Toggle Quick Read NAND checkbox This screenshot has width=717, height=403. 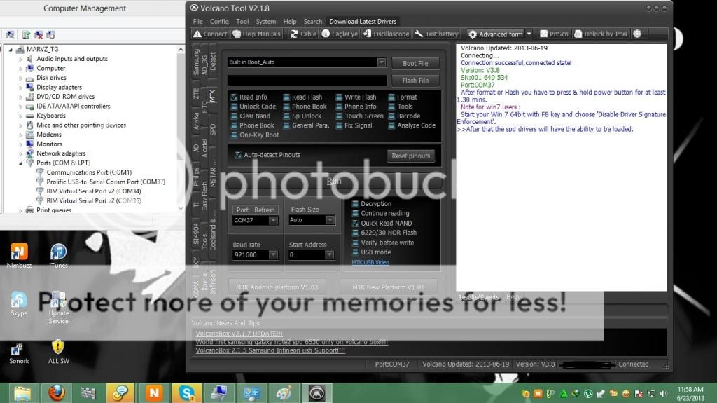click(355, 223)
